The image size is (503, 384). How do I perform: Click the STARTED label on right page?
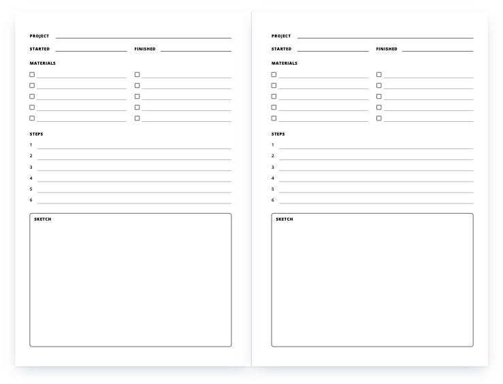pyautogui.click(x=282, y=49)
